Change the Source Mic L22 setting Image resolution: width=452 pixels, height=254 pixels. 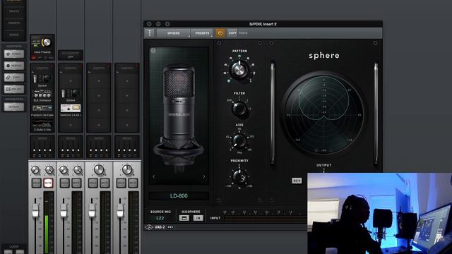160,218
